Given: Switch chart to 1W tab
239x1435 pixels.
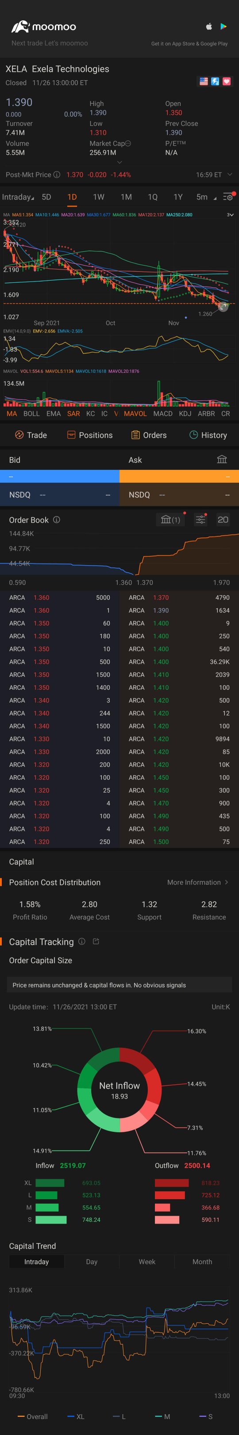Looking at the screenshot, I should pyautogui.click(x=98, y=197).
